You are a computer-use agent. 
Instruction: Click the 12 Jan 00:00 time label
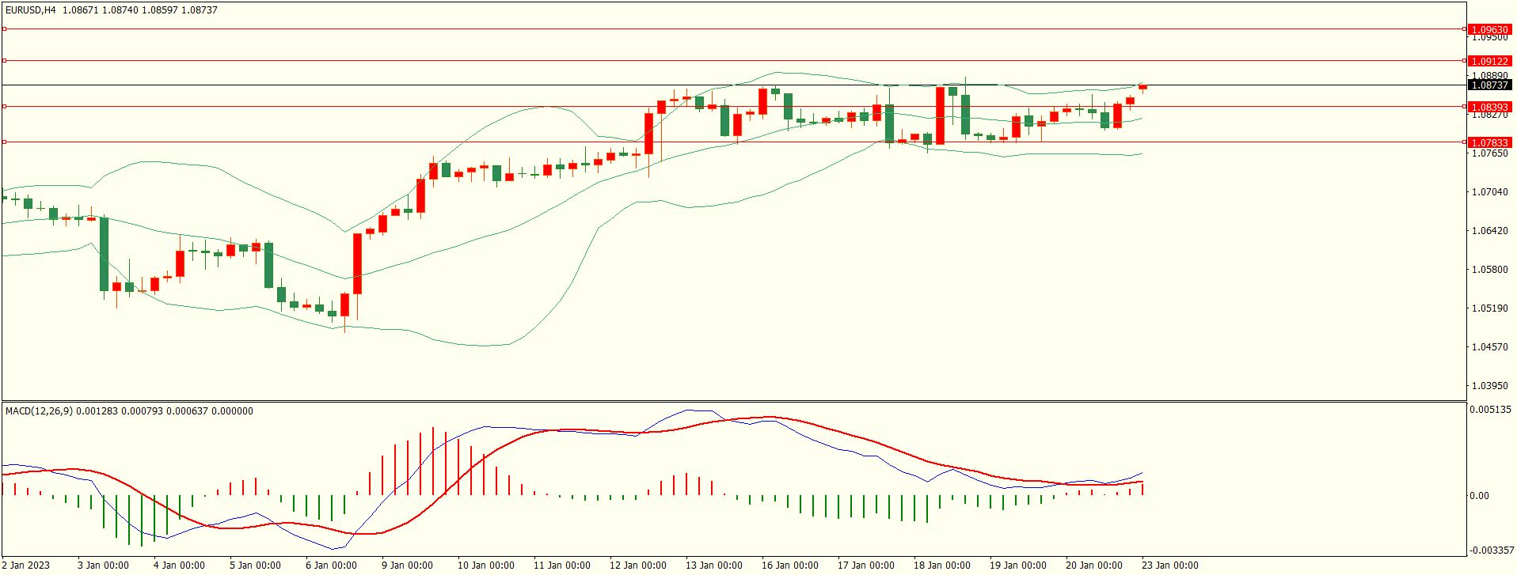(638, 565)
